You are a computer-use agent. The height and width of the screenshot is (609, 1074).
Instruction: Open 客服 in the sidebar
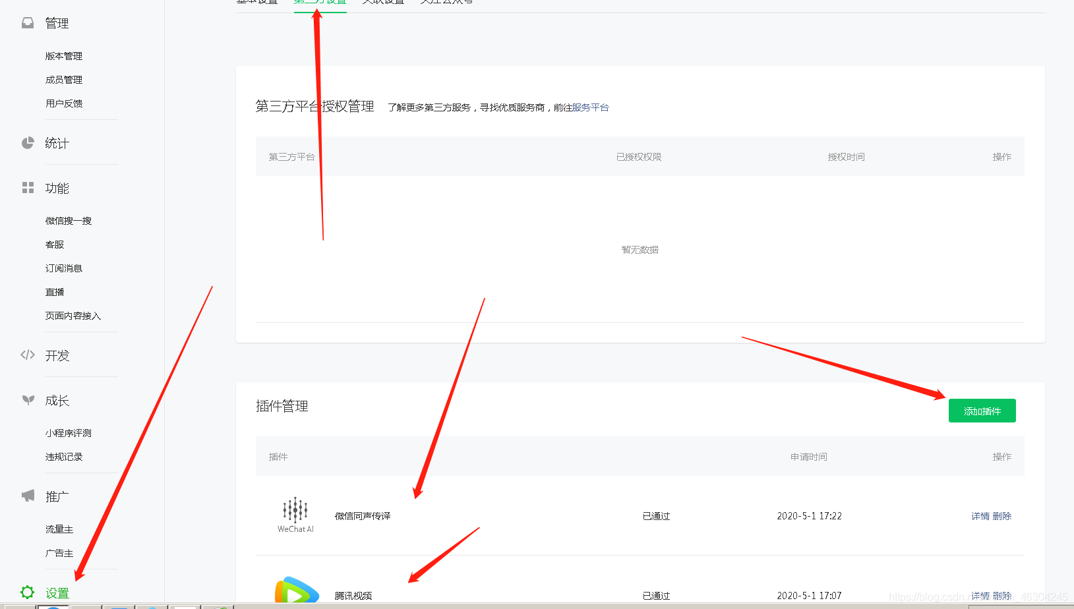point(55,245)
